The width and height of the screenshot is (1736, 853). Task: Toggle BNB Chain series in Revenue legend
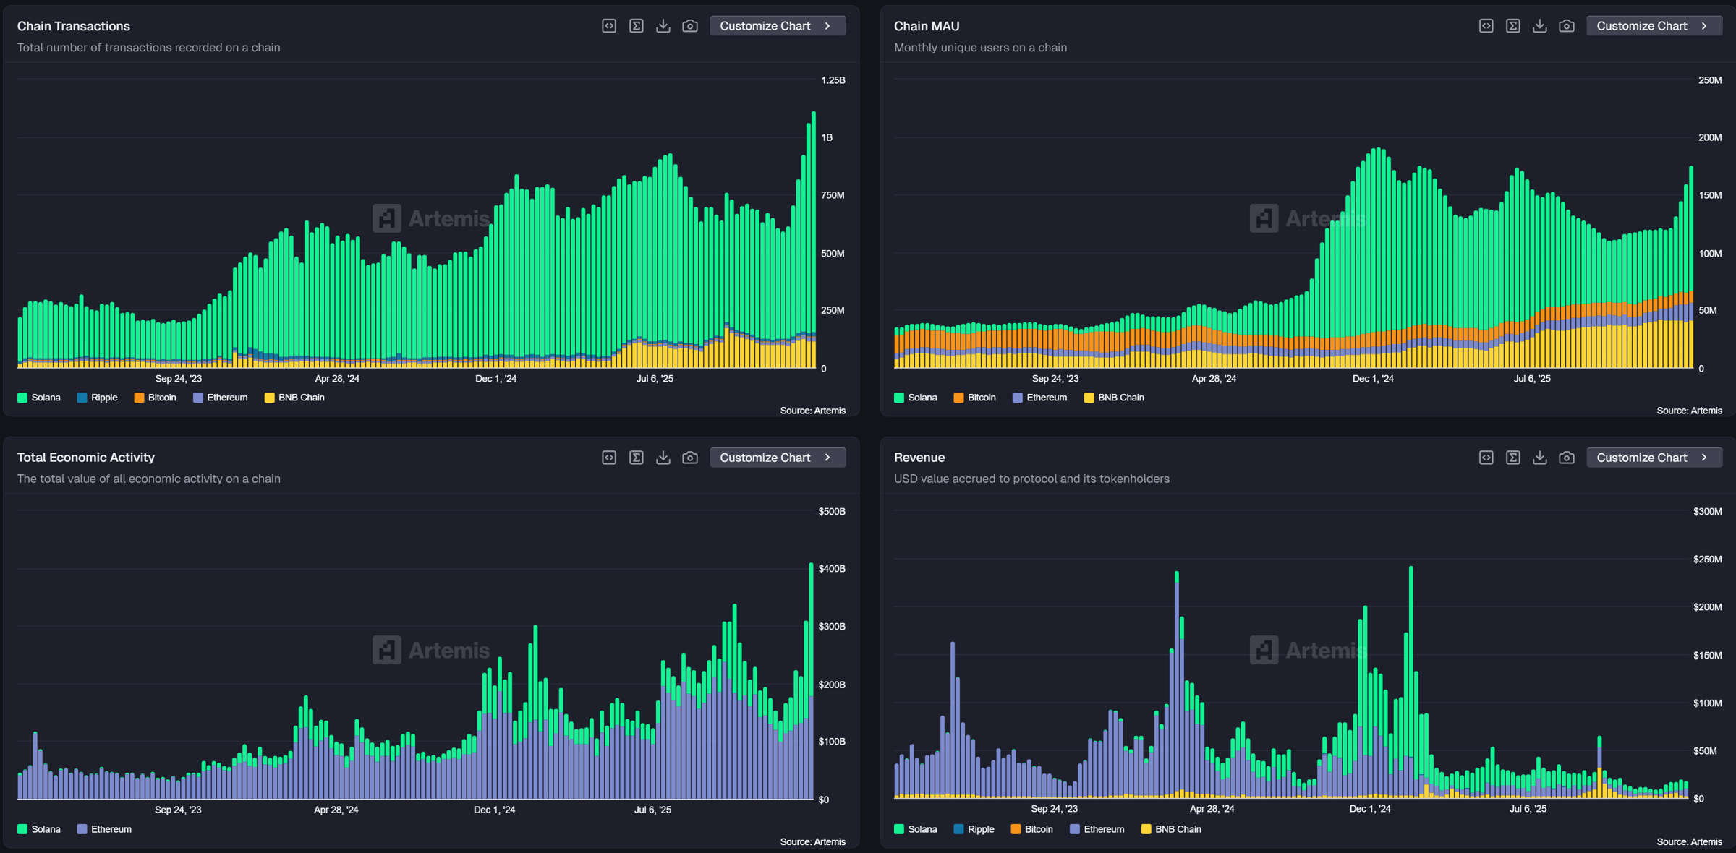click(x=1170, y=829)
